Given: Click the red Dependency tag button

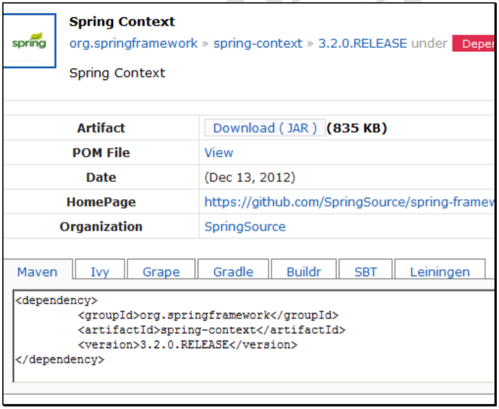Looking at the screenshot, I should pyautogui.click(x=474, y=44).
